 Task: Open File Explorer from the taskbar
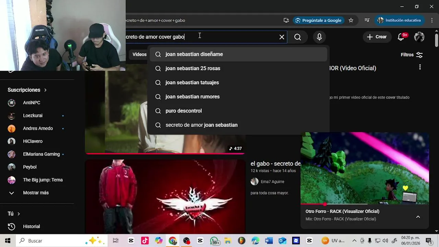228,241
